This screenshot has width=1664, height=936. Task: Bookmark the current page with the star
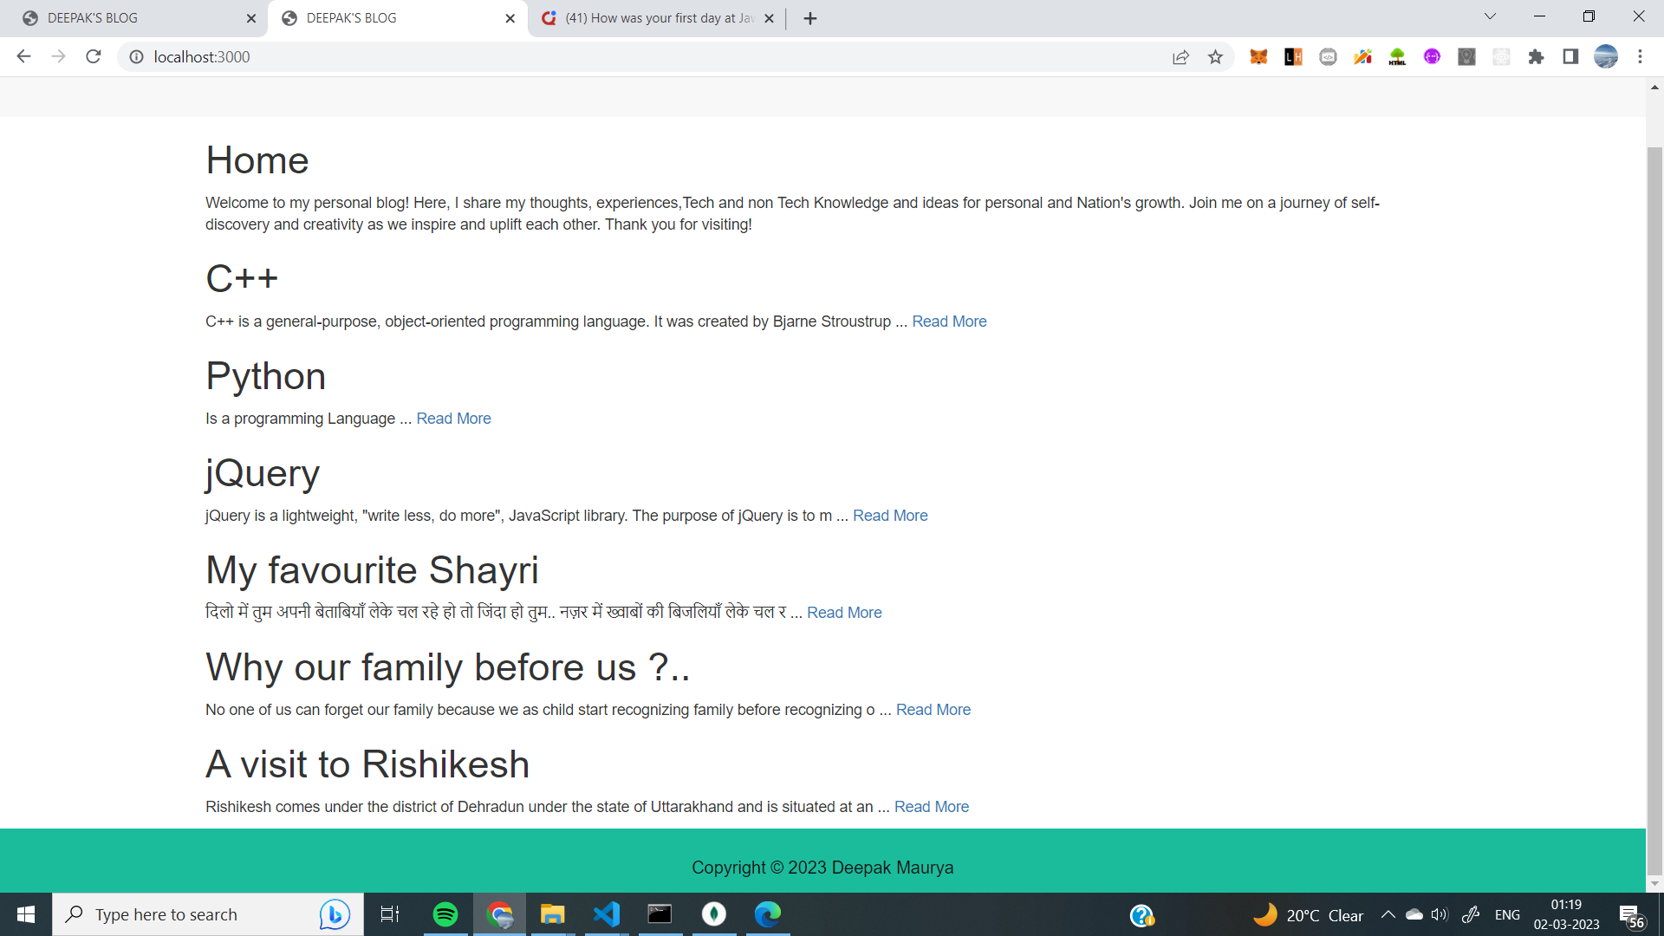[1215, 56]
